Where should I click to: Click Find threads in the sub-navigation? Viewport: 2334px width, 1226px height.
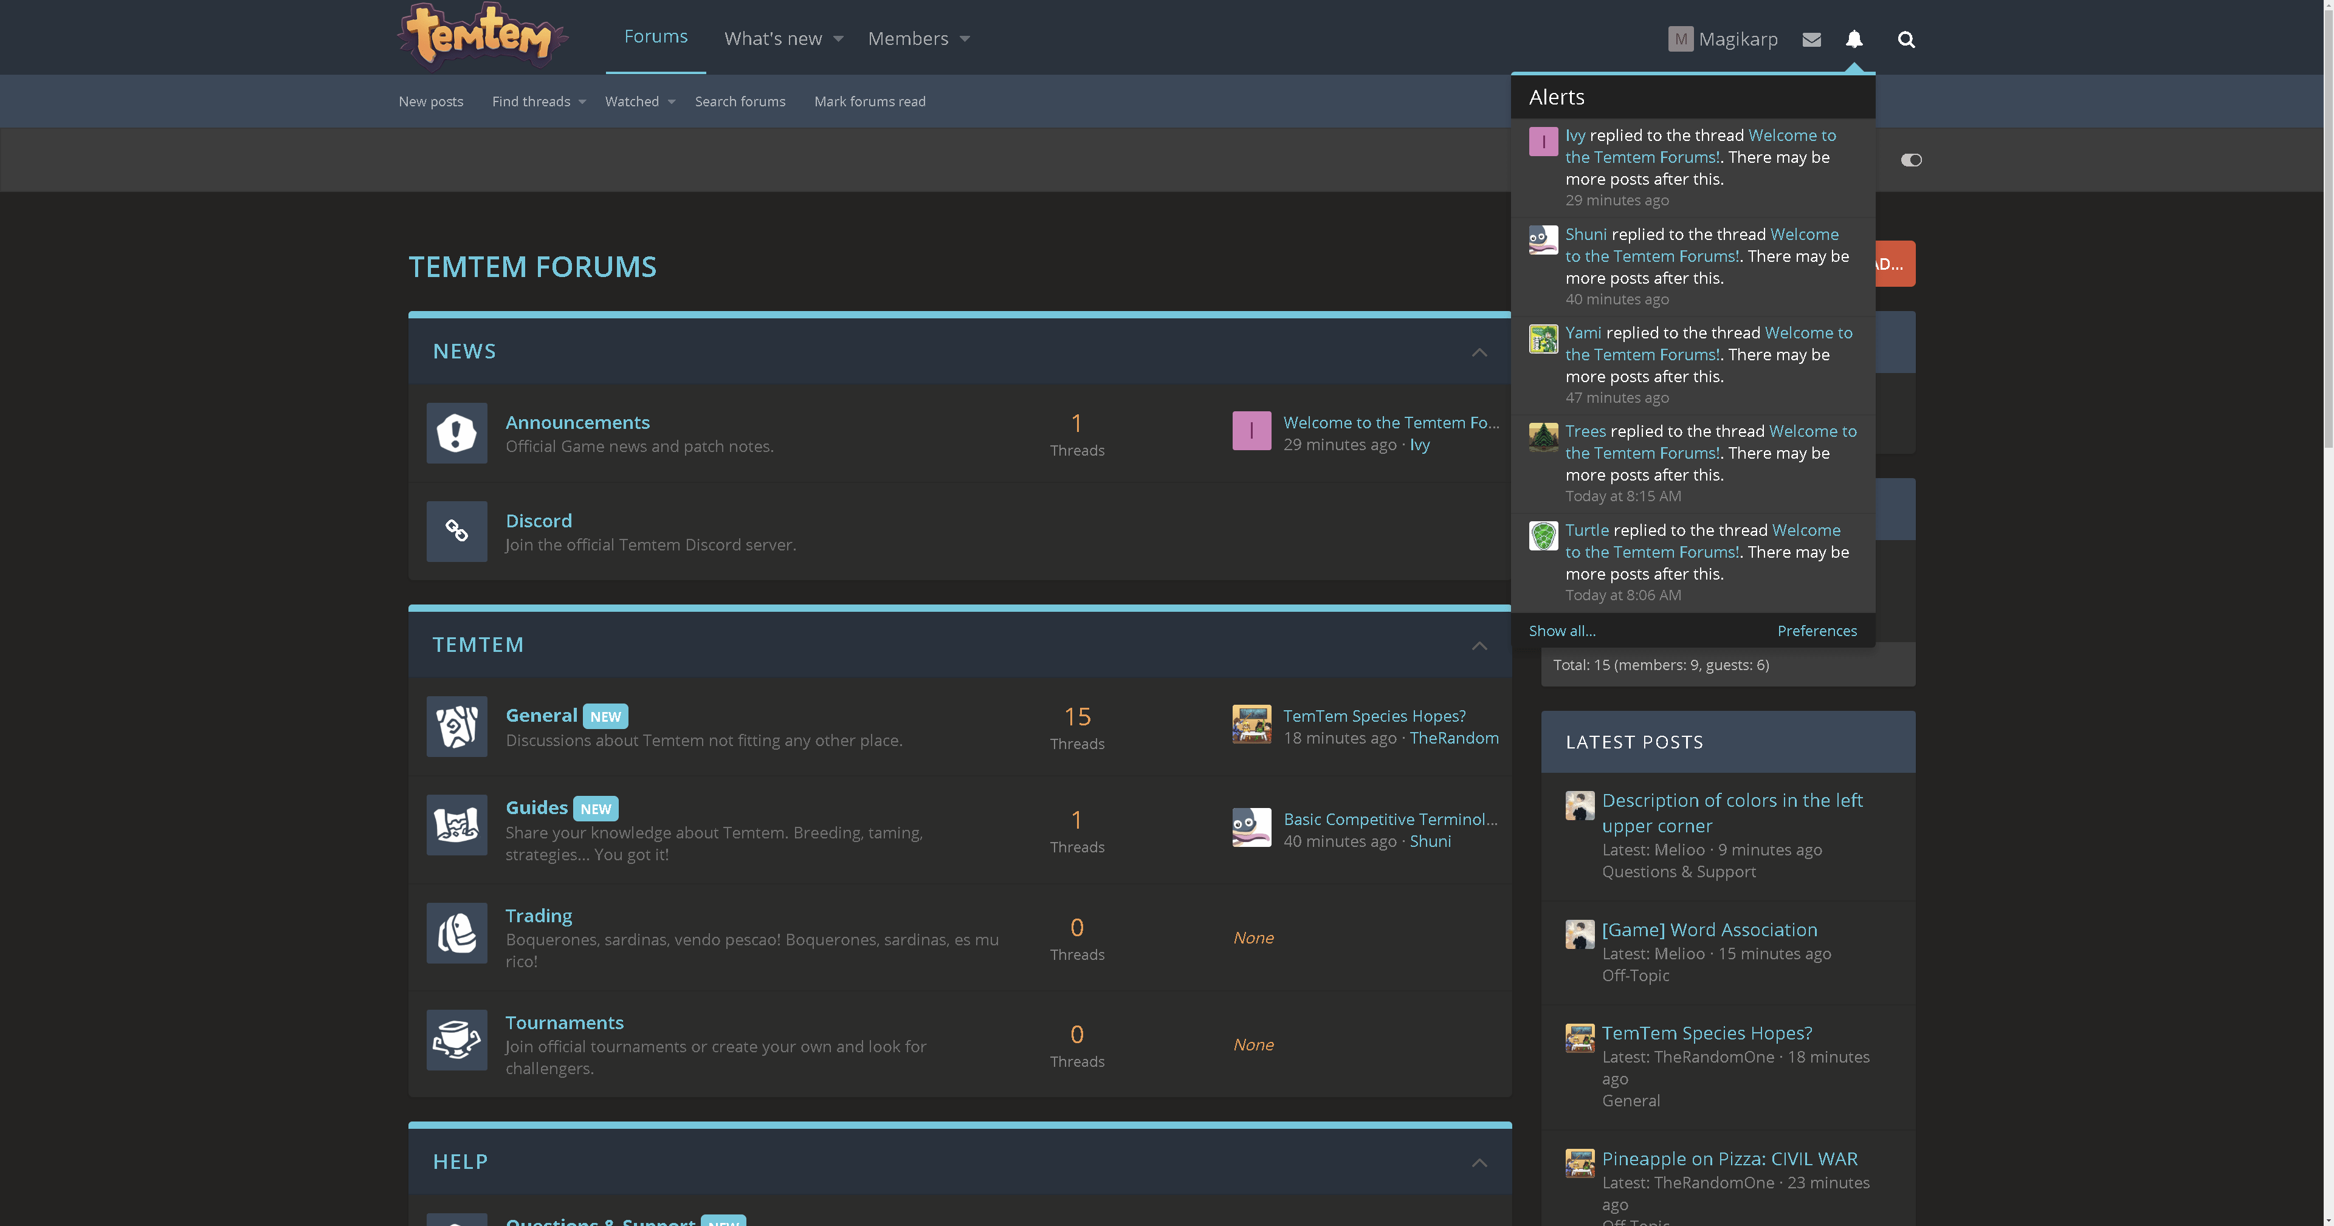(x=531, y=101)
